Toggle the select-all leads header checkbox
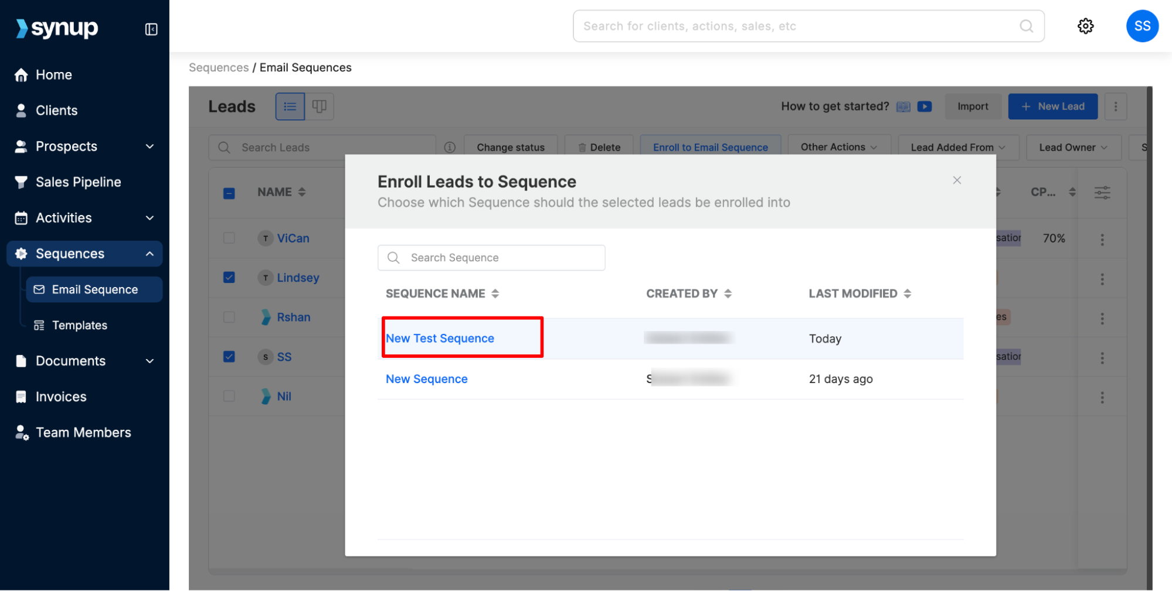This screenshot has height=591, width=1172. tap(229, 193)
